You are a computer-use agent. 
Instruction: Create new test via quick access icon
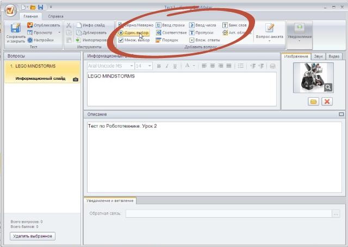click(23, 7)
